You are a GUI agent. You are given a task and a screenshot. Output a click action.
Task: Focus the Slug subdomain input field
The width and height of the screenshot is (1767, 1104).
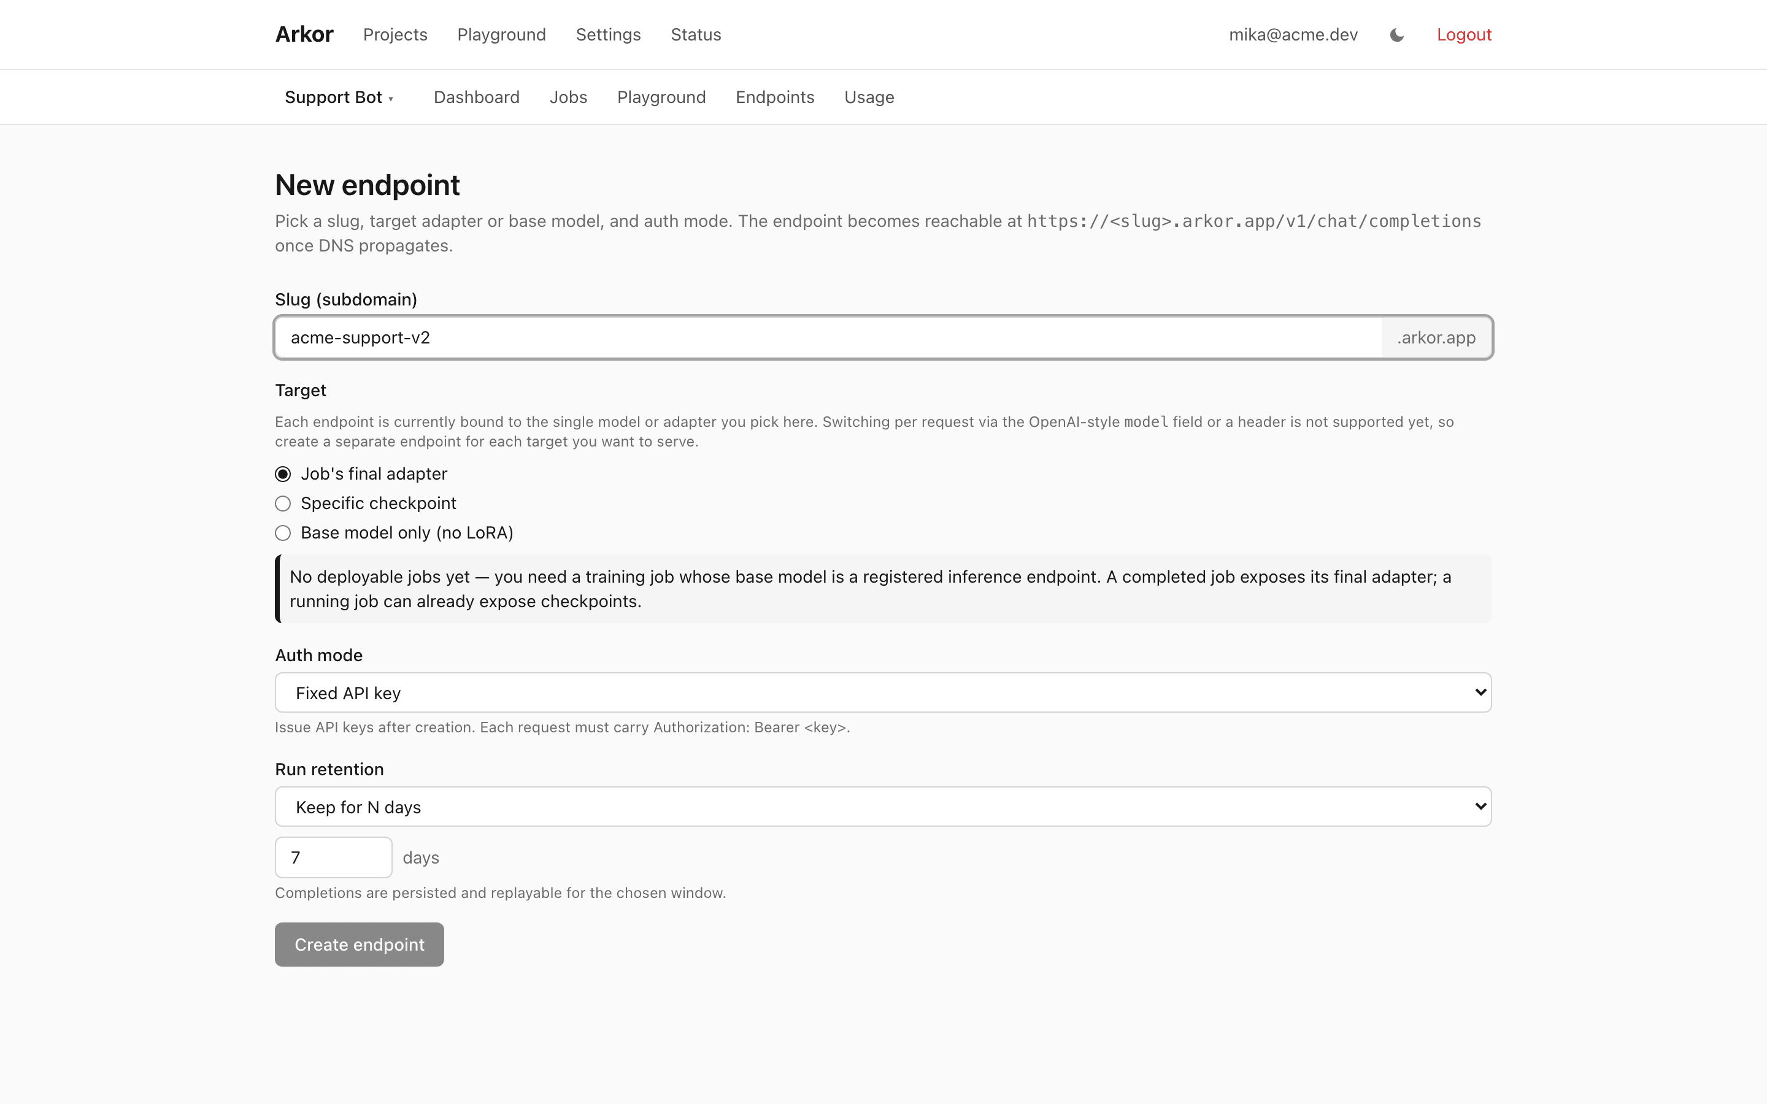coord(828,337)
